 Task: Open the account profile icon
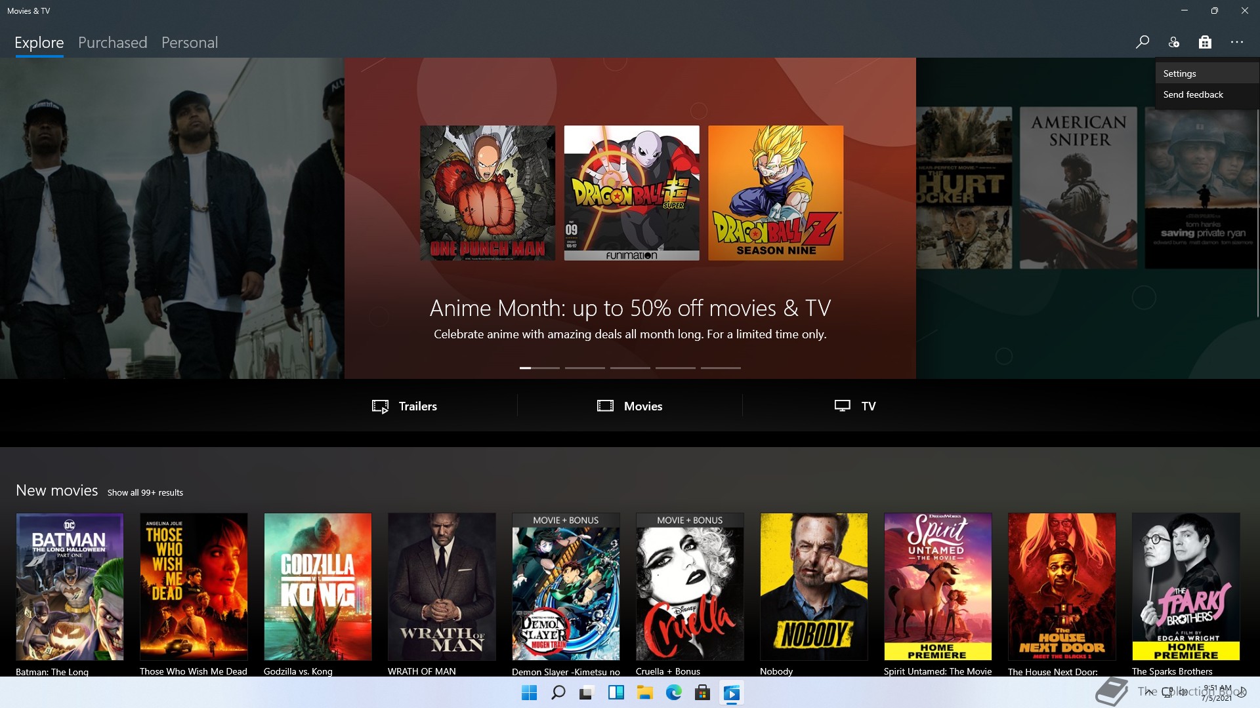[x=1174, y=43]
